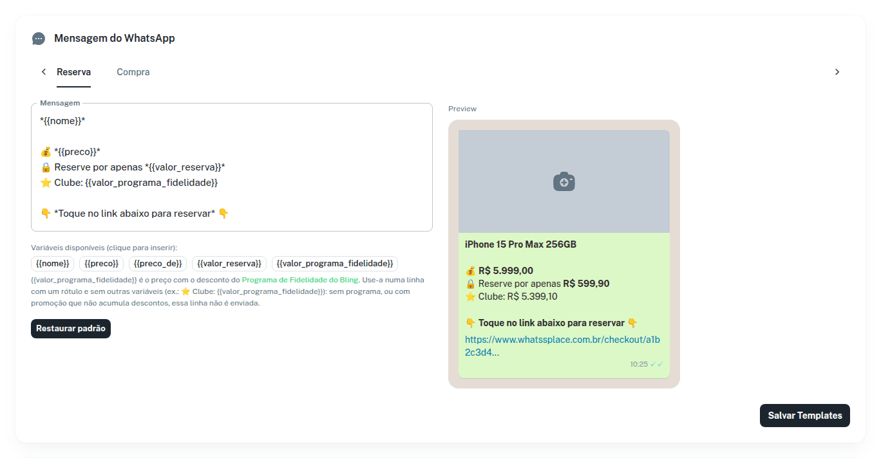Insert the {{preco_de}} variable chip
Screen dimensions: 881x458
click(158, 264)
